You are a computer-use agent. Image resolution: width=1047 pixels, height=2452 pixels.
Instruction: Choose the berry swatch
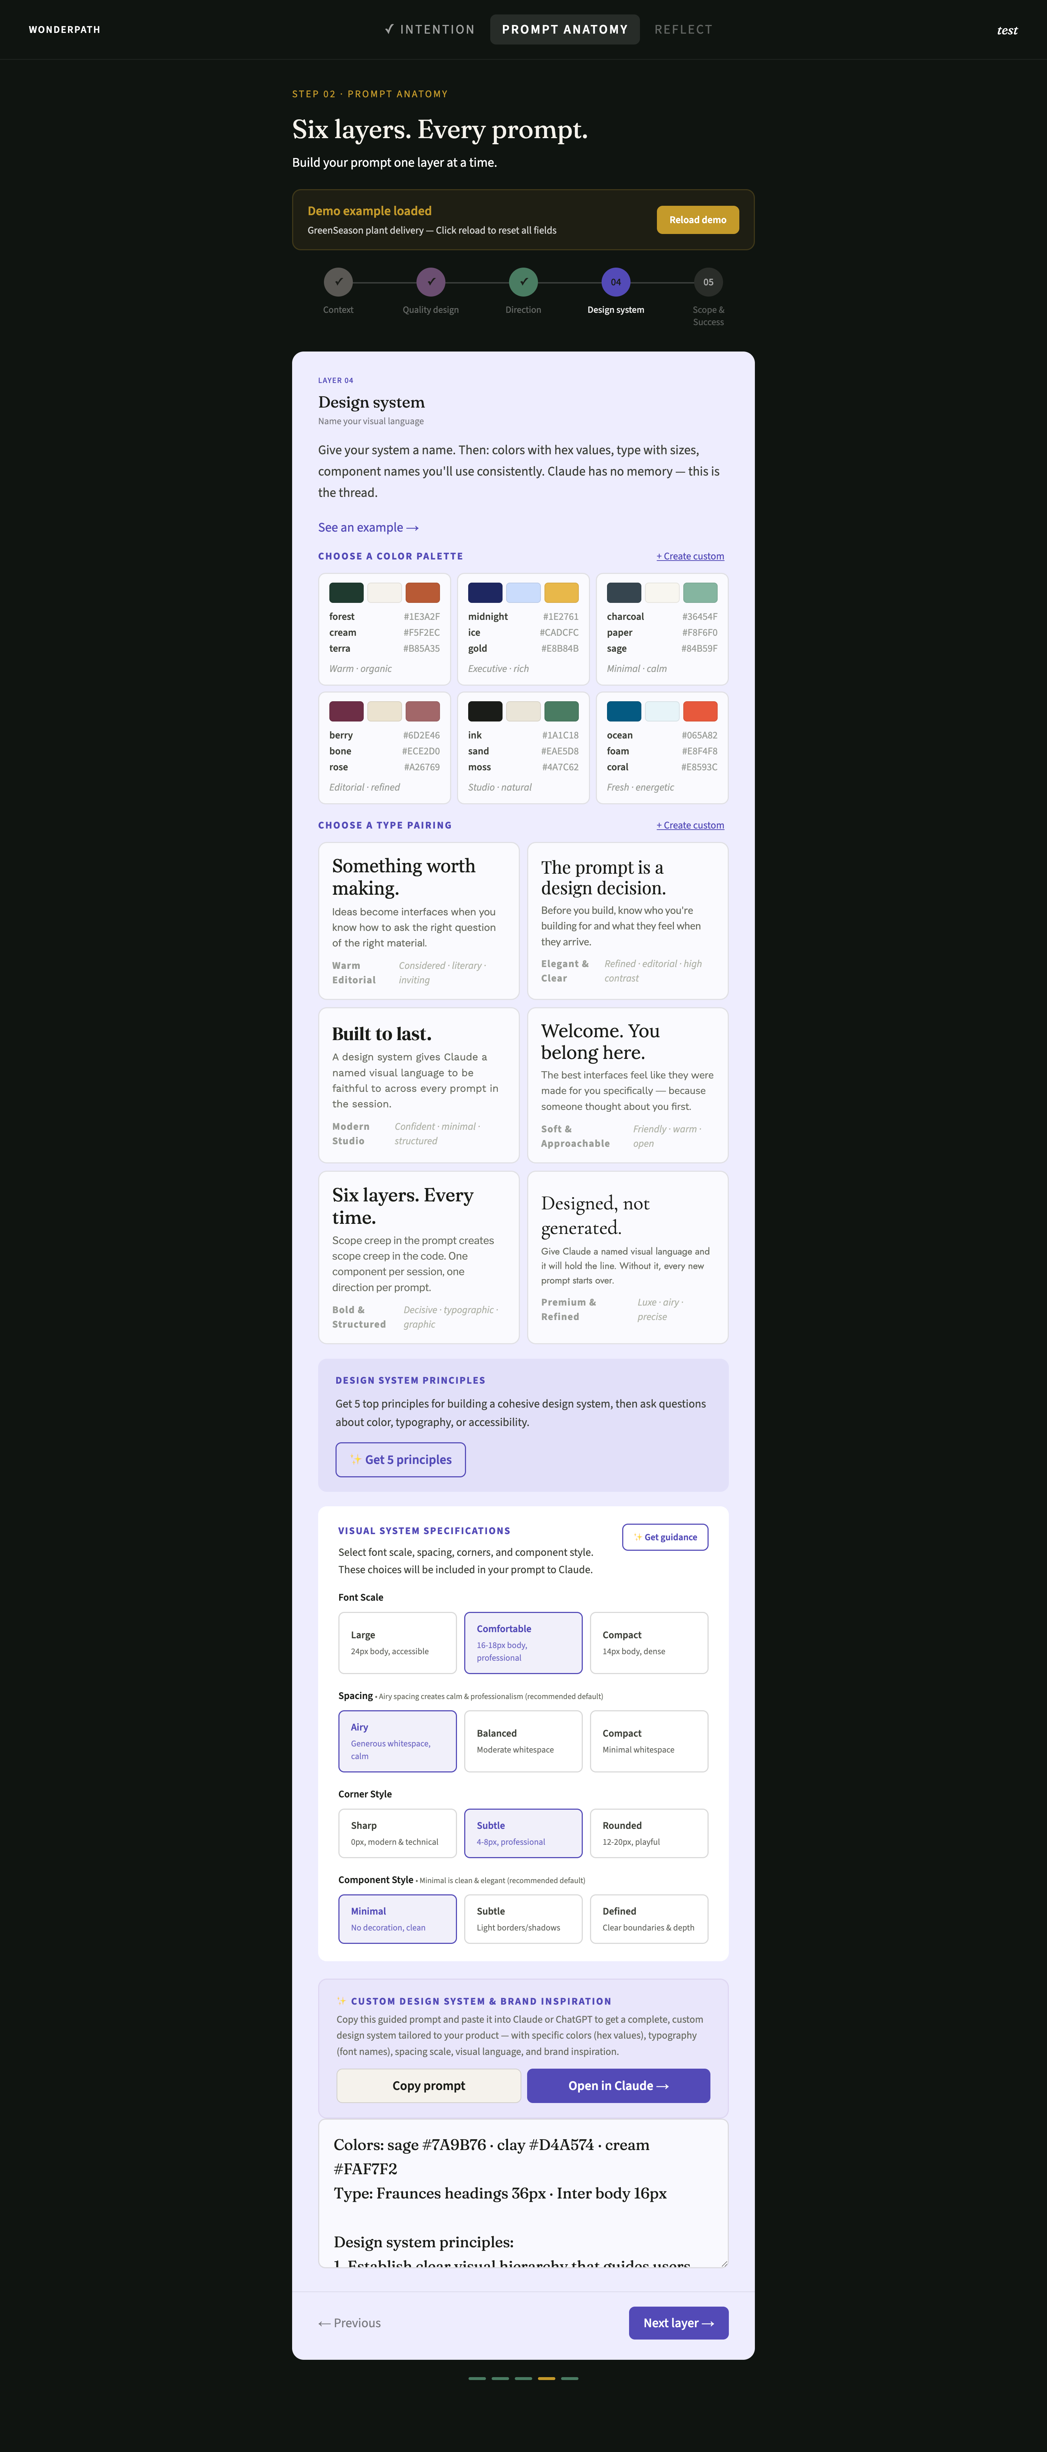[346, 711]
